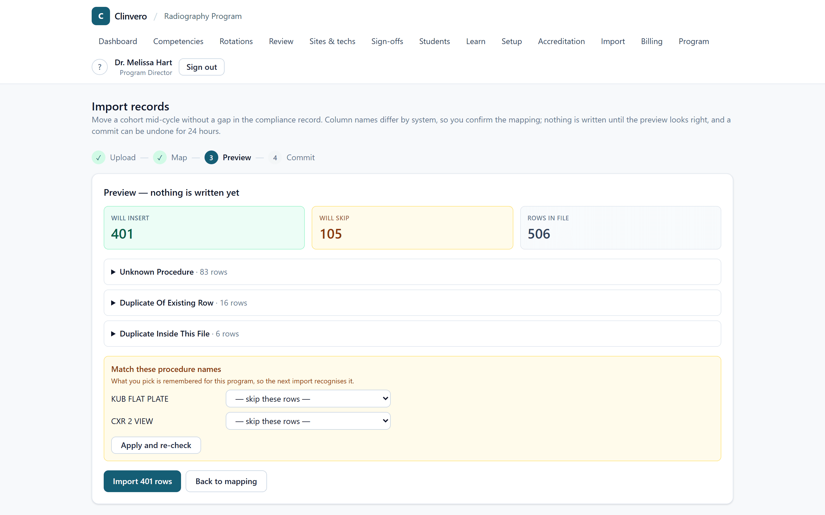Open the KUB FLAT PLATE procedure dropdown

(x=308, y=399)
